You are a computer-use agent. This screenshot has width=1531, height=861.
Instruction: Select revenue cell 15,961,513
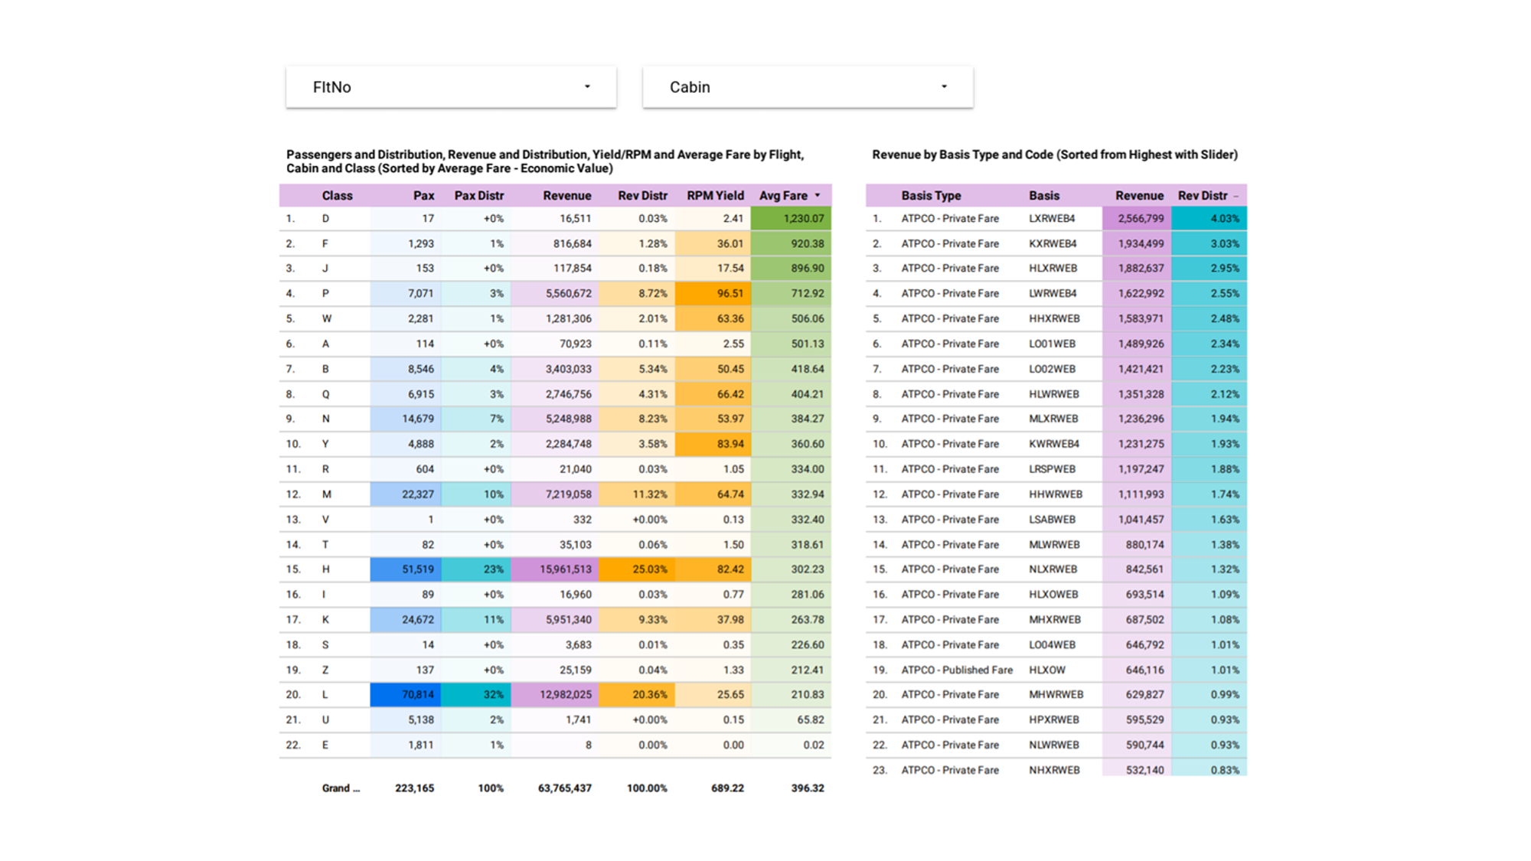coord(565,569)
